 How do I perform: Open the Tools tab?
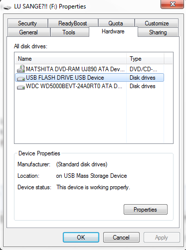tap(69, 32)
